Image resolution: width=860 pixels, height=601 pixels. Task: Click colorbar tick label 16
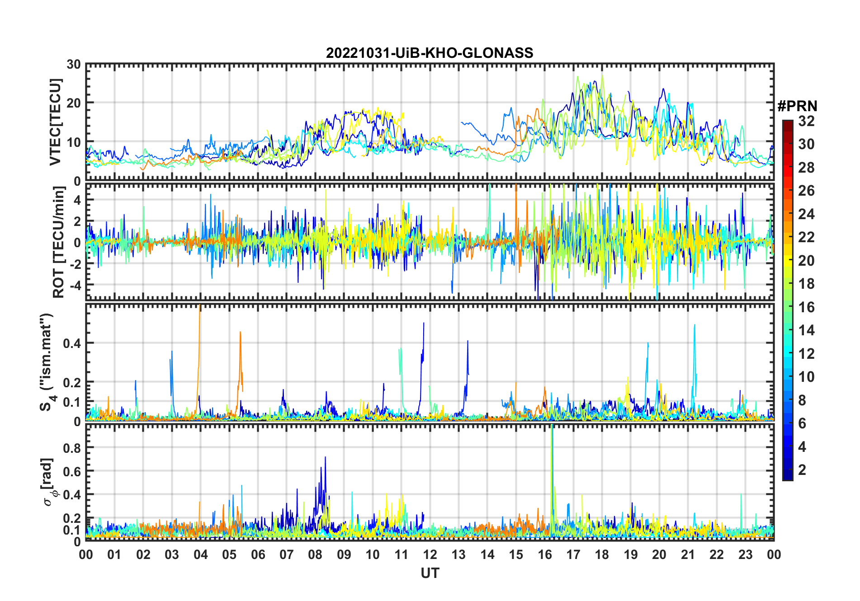pyautogui.click(x=806, y=307)
